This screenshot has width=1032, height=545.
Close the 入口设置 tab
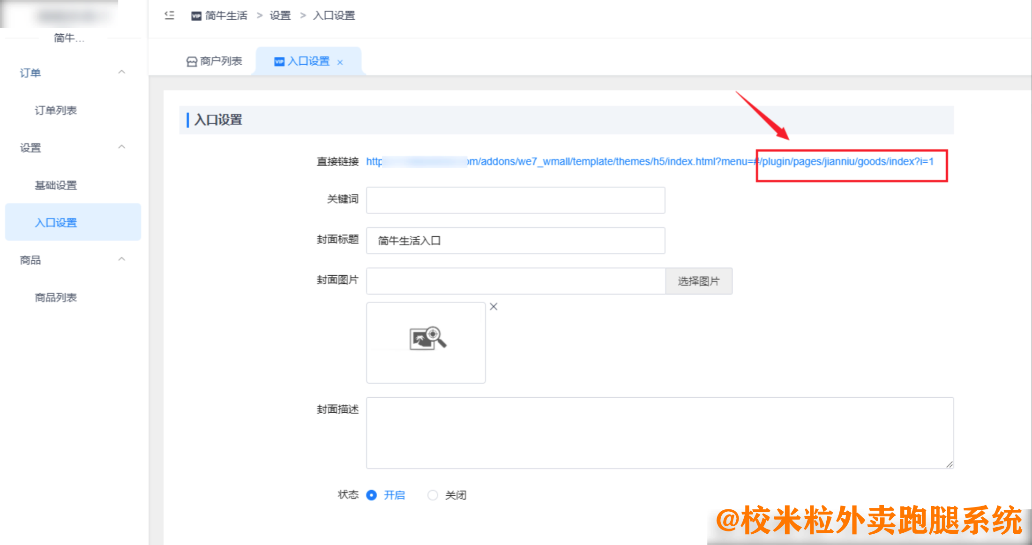[340, 61]
